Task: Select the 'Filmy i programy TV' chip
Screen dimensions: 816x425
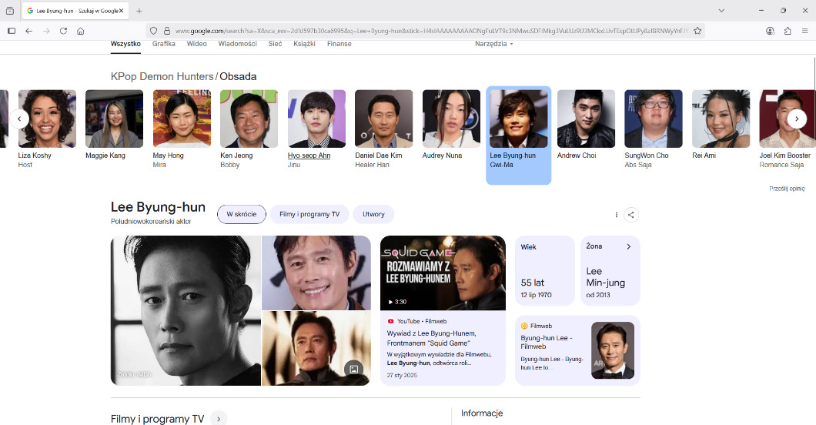Action: 309,214
